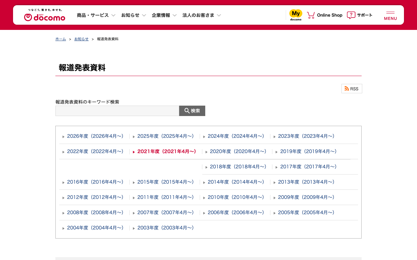Open the My docomo icon

pos(296,15)
